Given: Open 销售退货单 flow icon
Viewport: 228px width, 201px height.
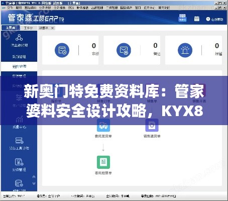Looking at the screenshot, I should tap(152, 125).
